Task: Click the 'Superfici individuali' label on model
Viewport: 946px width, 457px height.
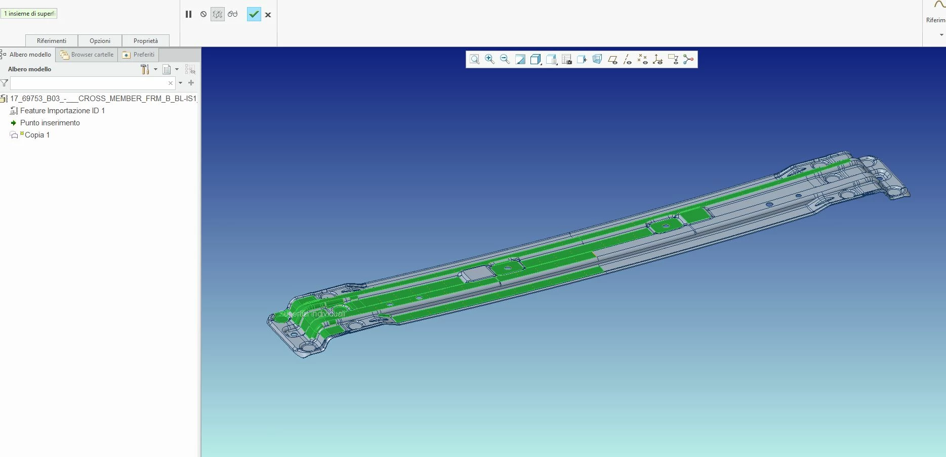Action: 312,314
